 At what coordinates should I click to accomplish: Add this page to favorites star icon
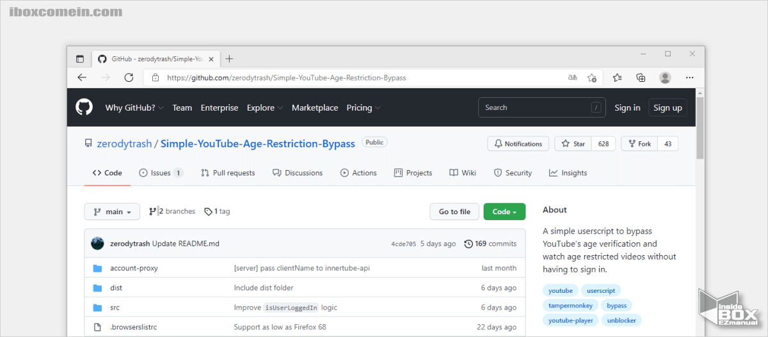click(592, 77)
